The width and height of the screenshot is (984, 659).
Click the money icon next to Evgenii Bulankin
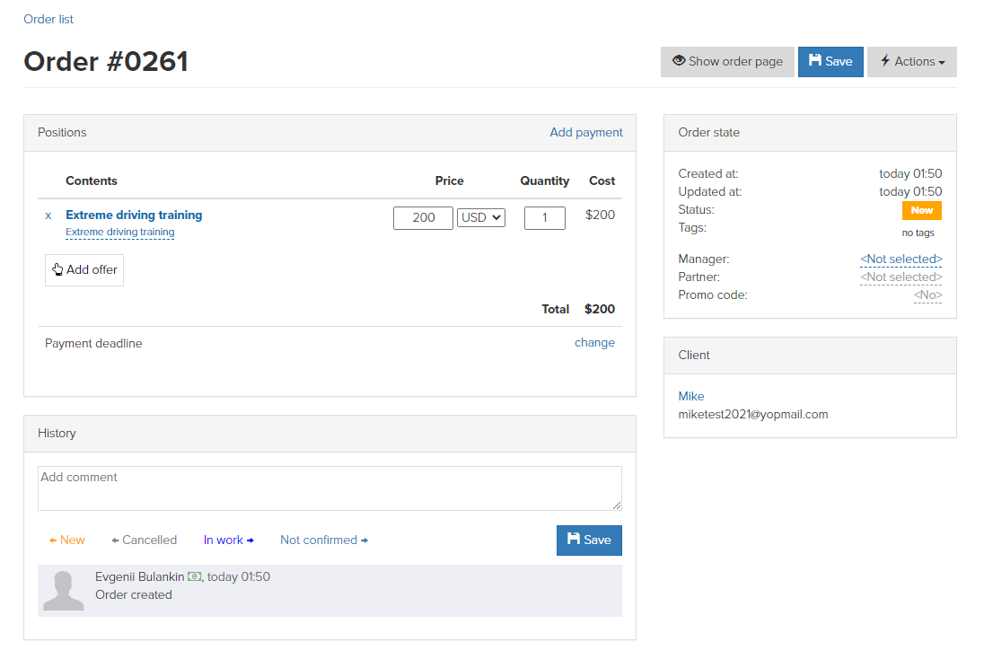coord(194,576)
